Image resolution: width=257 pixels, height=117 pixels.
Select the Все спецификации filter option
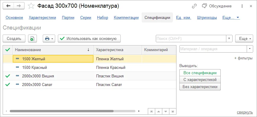tap(200, 73)
